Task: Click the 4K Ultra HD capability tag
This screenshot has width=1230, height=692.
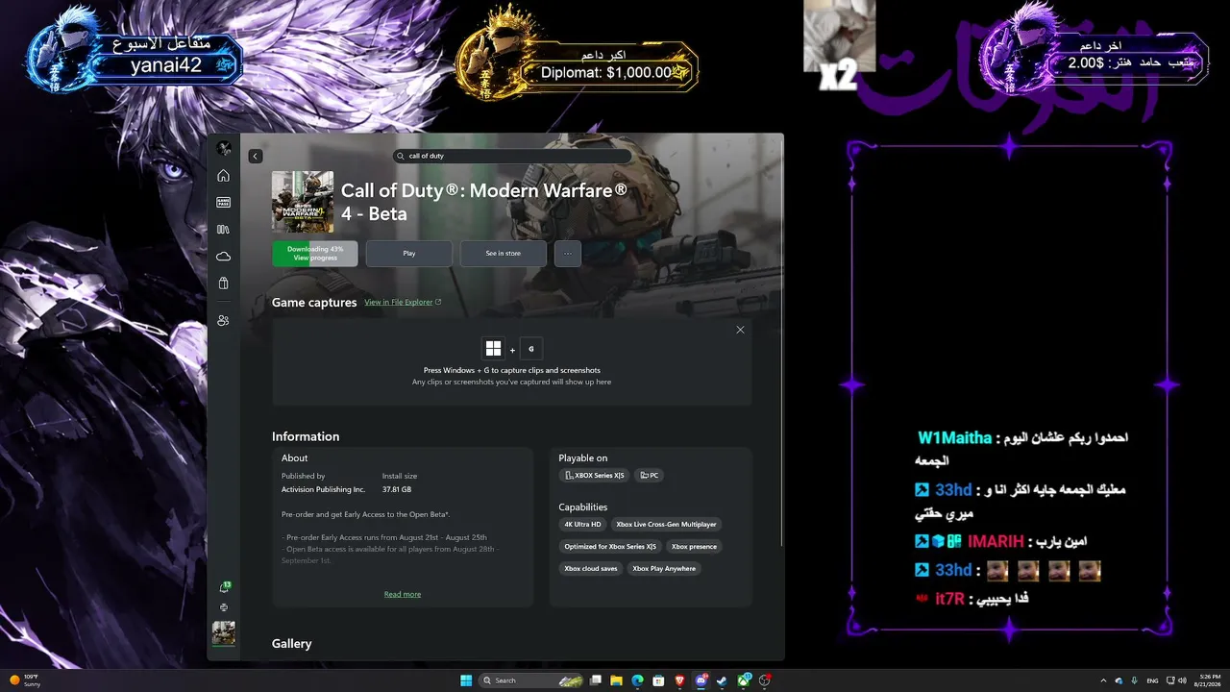Action: pyautogui.click(x=582, y=525)
